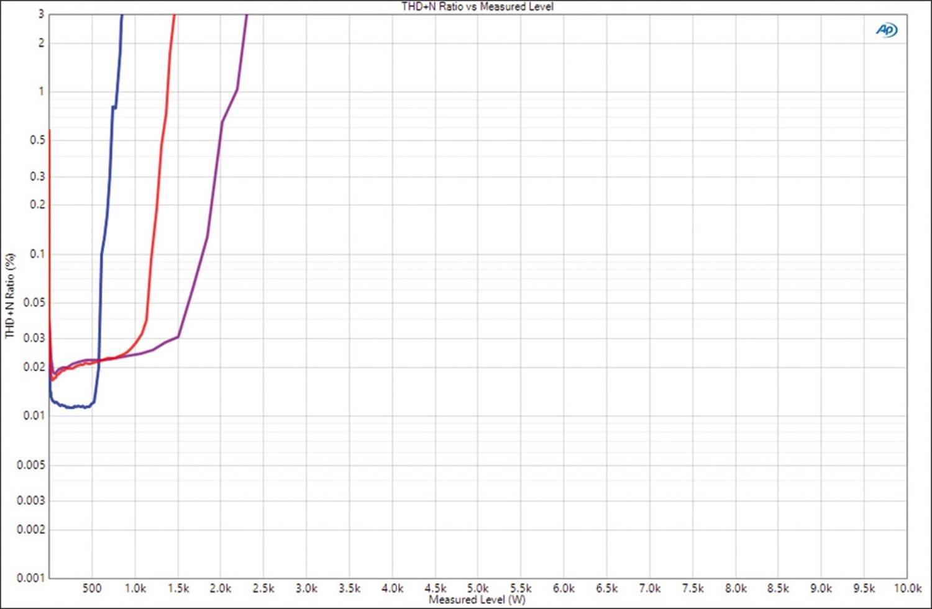Viewport: 932px width, 609px height.
Task: Click the '1' y-axis label
Action: [42, 92]
